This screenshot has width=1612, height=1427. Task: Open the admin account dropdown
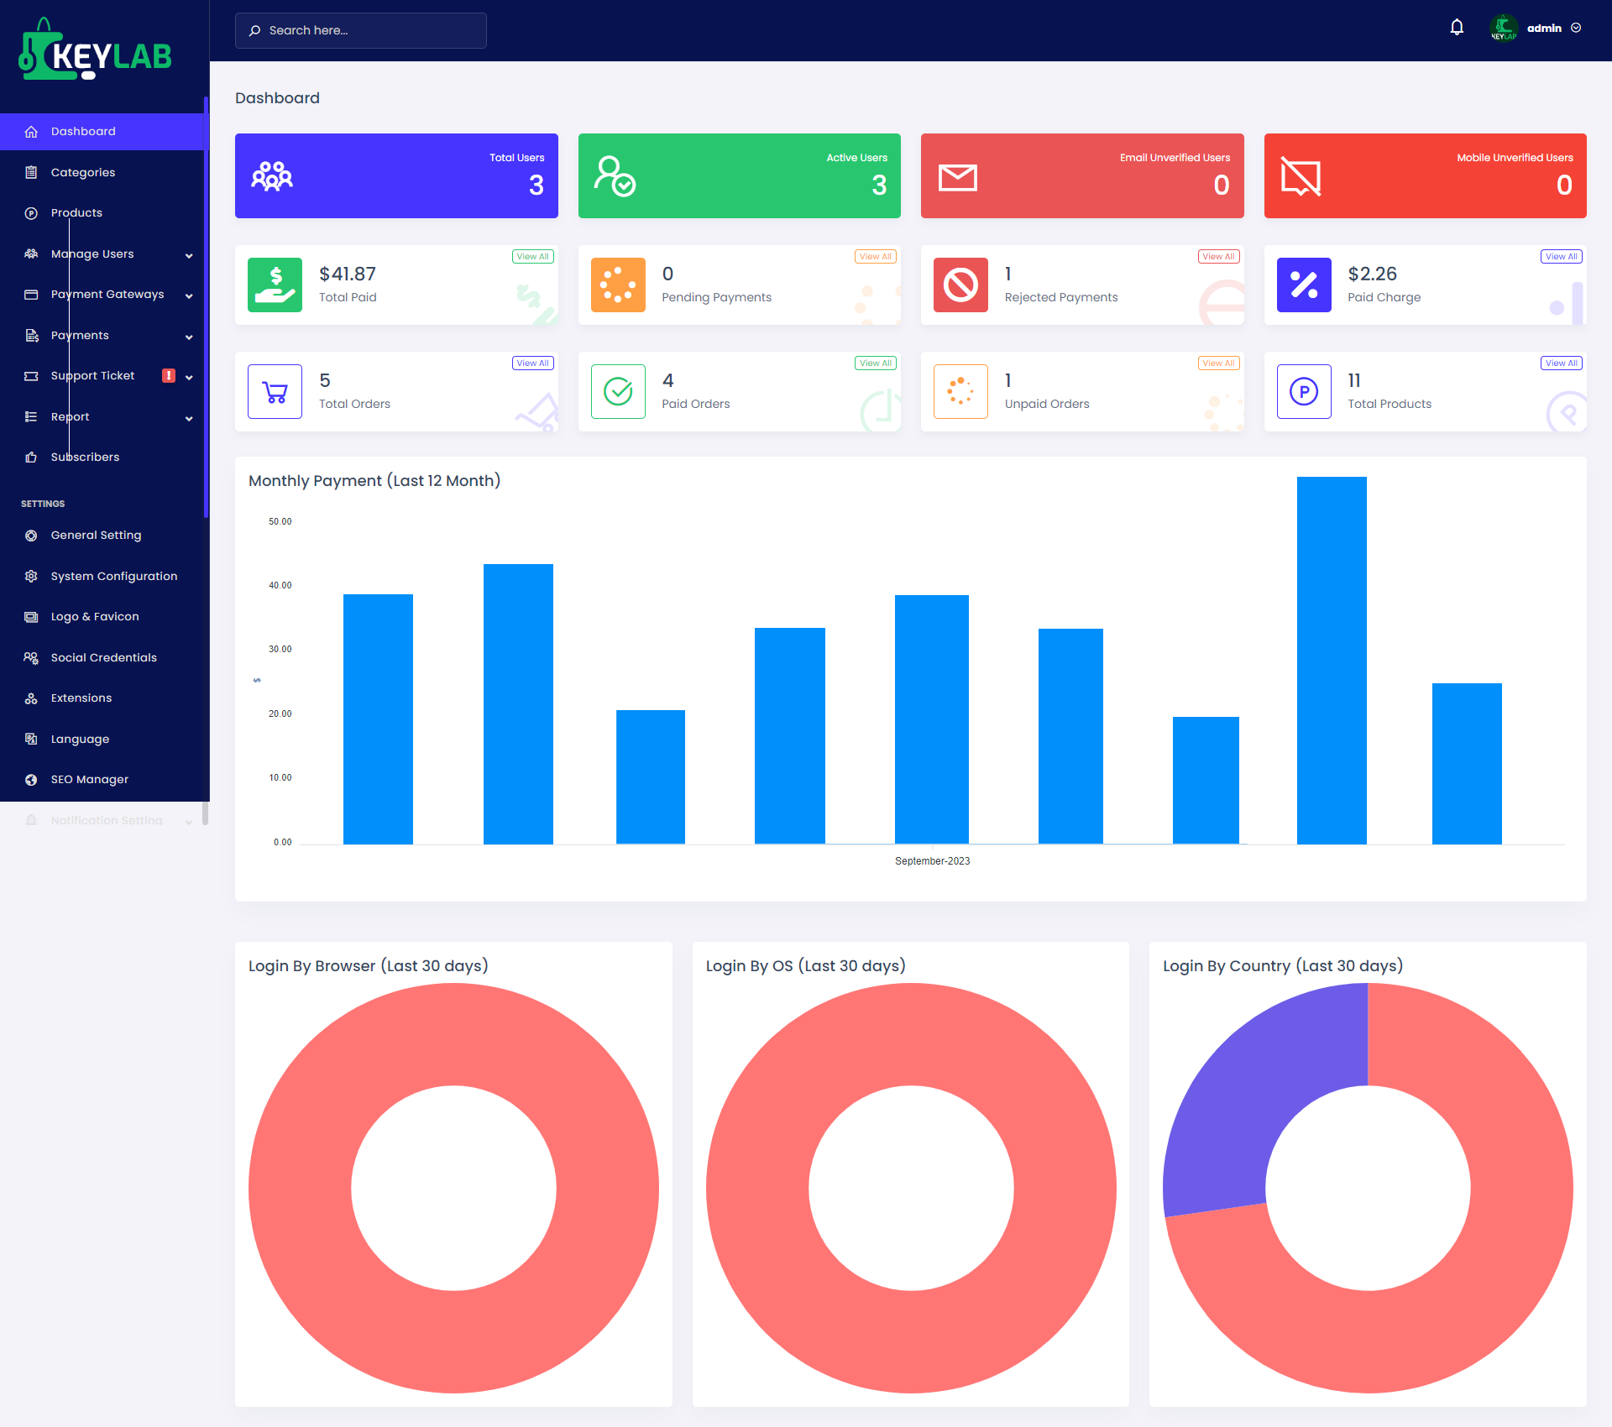1543,28
